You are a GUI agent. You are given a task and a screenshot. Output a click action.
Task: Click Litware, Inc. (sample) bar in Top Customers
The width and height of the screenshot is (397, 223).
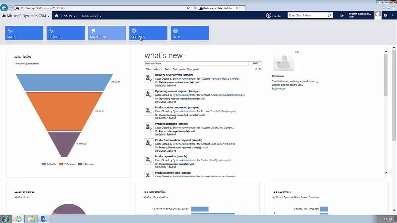click(324, 209)
